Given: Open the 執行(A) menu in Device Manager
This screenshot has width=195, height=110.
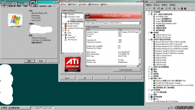Looking at the screenshot, I should (156, 5).
